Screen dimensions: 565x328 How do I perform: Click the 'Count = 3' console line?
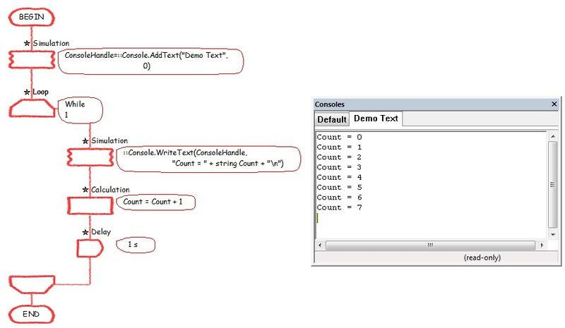point(340,167)
